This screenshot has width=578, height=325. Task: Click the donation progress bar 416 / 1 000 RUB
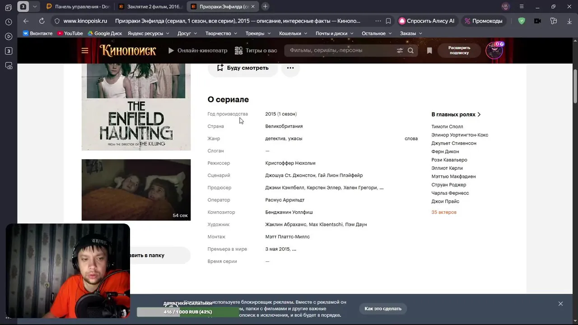tap(188, 312)
